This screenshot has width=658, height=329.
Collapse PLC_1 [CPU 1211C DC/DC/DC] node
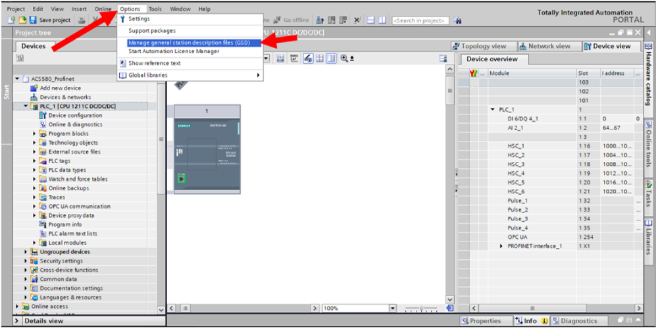pyautogui.click(x=26, y=106)
